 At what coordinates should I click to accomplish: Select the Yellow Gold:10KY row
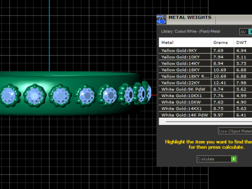point(205,57)
